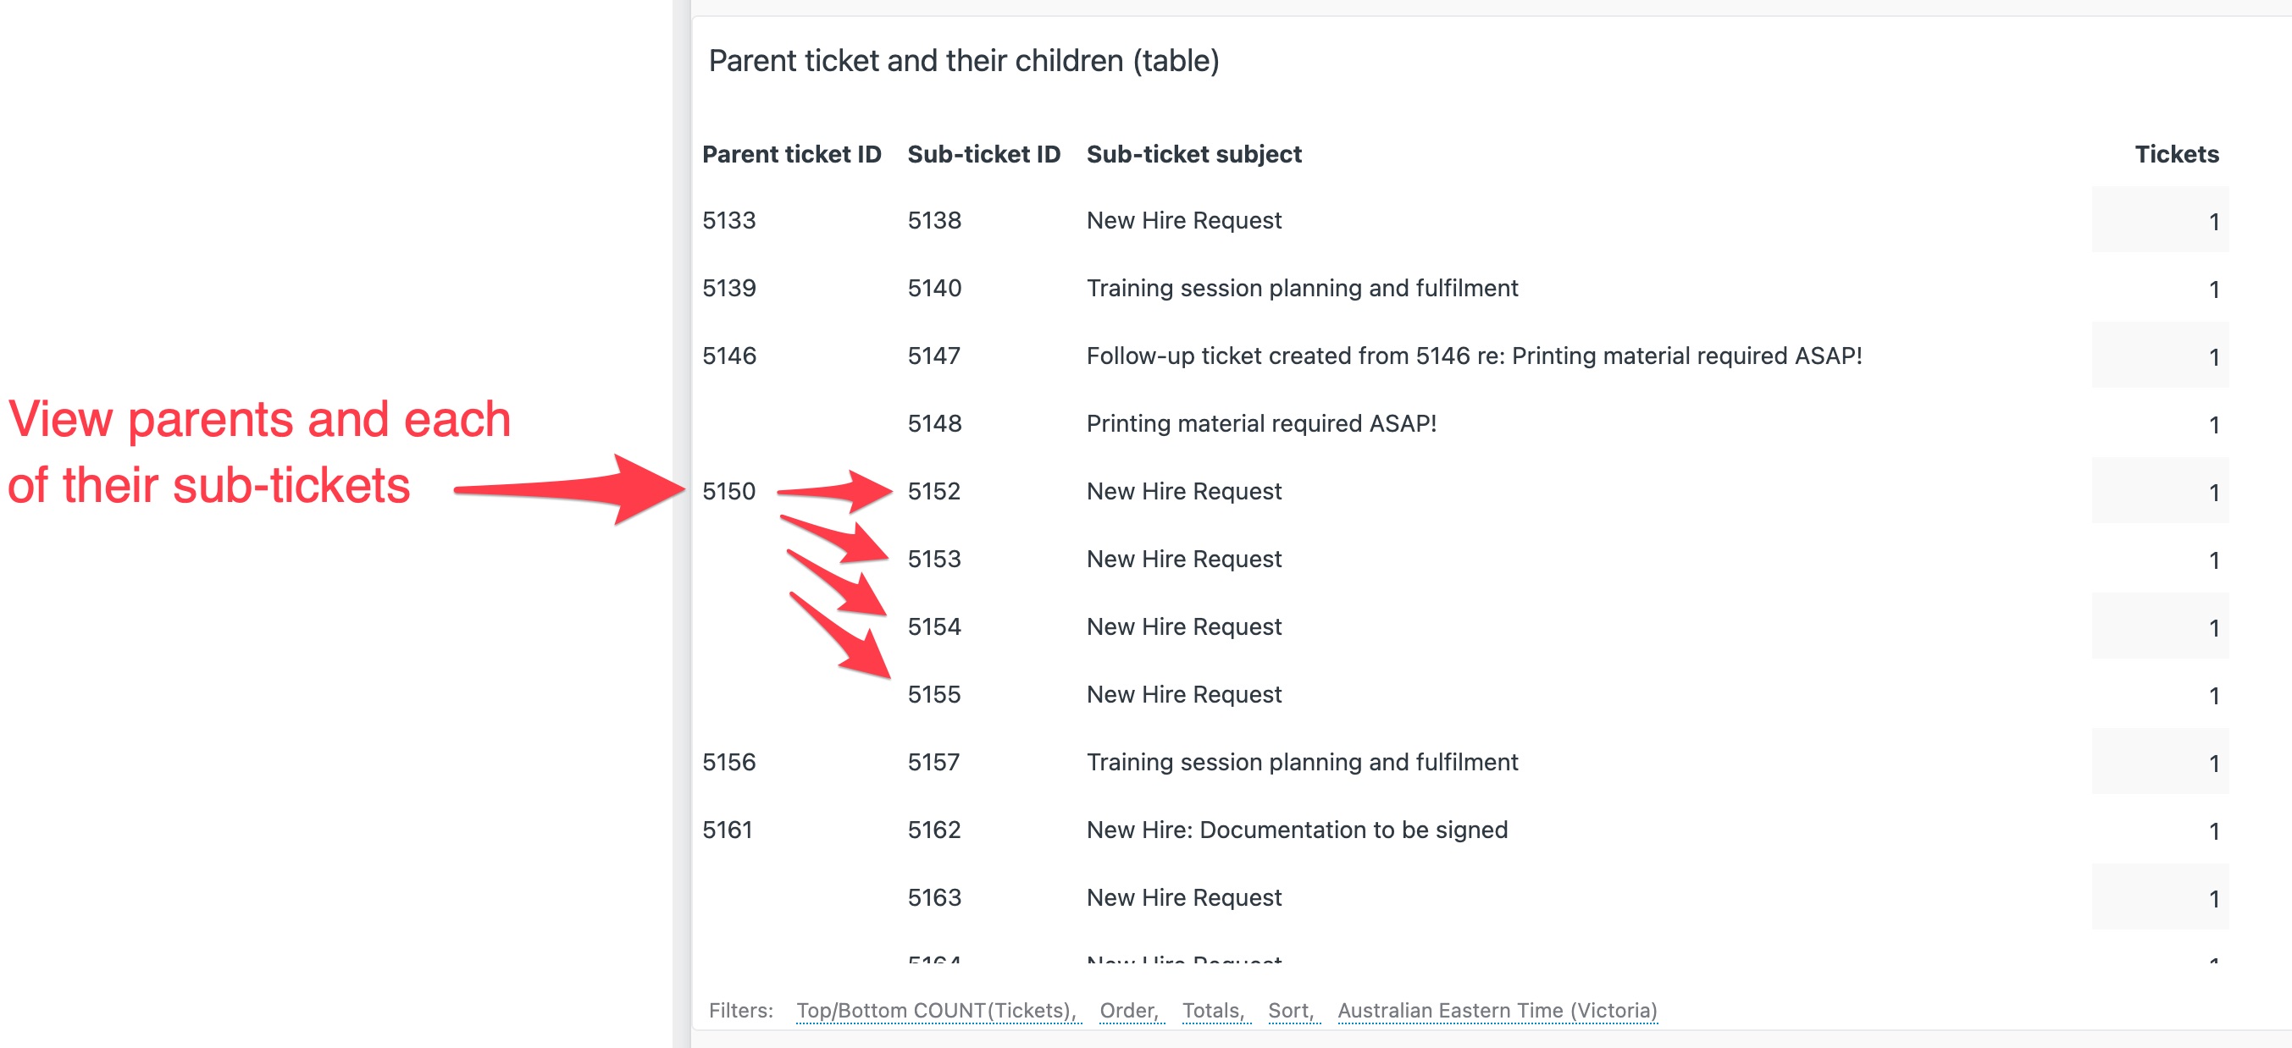Click the Parent ticket and their children title
Image resolution: width=2292 pixels, height=1048 pixels.
click(964, 60)
